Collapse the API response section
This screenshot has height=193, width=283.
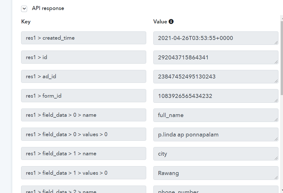pyautogui.click(x=24, y=9)
